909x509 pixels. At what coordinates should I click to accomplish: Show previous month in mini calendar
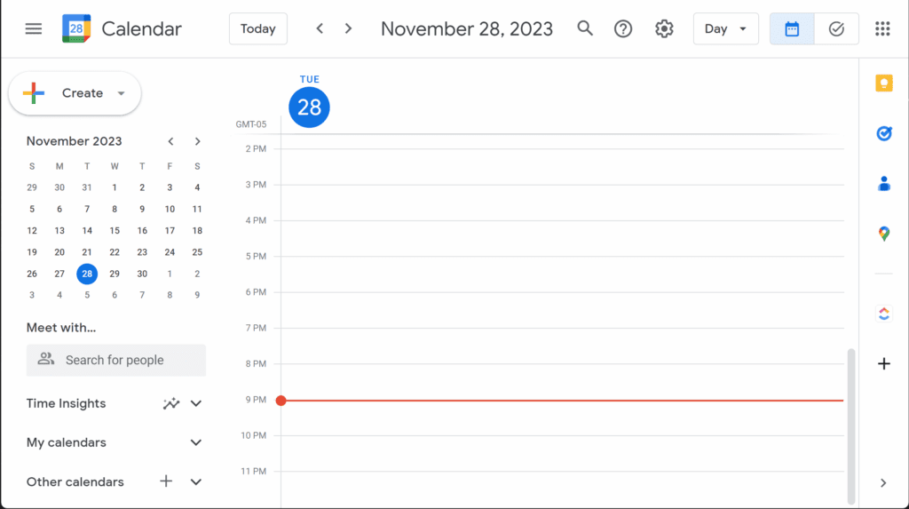pyautogui.click(x=170, y=141)
